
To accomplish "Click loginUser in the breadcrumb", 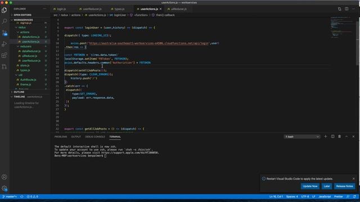I will (x=120, y=15).
